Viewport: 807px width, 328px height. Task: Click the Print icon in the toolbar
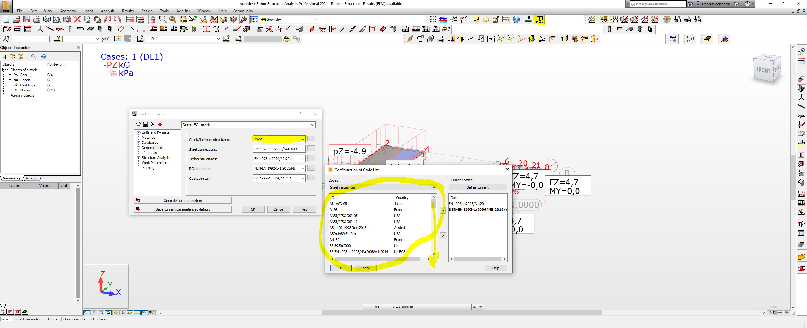37,20
